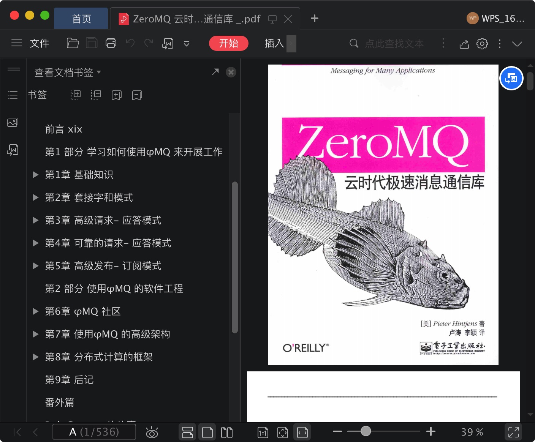Open the more options vertical dots
Screen dimensions: 535x442
coord(500,44)
